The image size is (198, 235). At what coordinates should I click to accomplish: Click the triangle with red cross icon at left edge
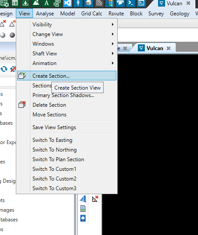(3, 23)
